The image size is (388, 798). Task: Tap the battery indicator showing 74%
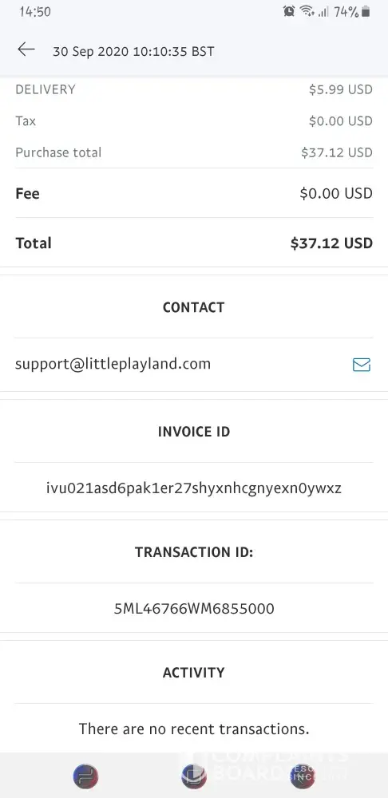pyautogui.click(x=352, y=11)
